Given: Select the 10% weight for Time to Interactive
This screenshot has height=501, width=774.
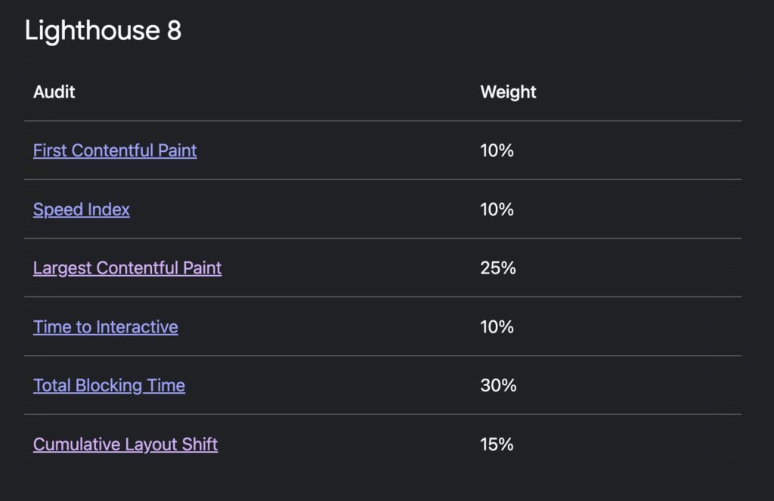Looking at the screenshot, I should [x=497, y=326].
